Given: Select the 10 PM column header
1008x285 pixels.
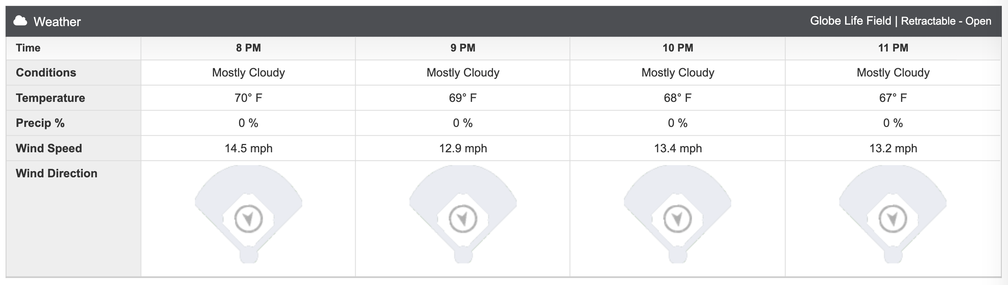Looking at the screenshot, I should [678, 48].
